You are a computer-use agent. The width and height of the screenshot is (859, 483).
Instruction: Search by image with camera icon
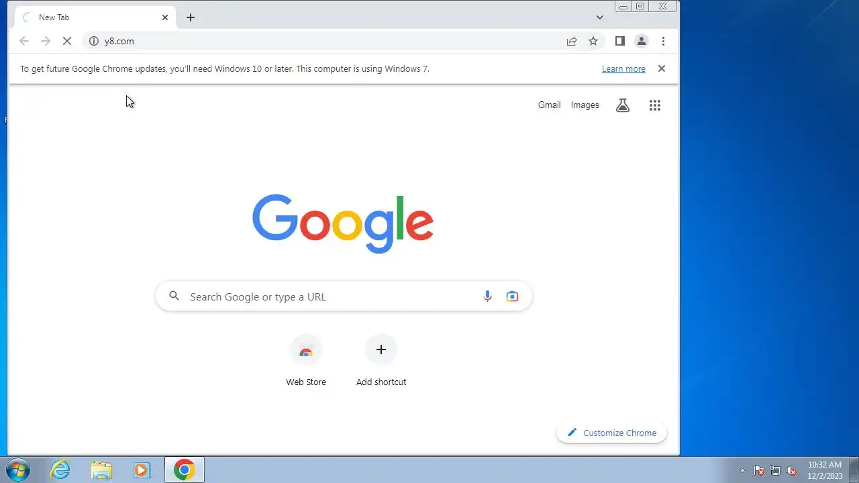(513, 297)
